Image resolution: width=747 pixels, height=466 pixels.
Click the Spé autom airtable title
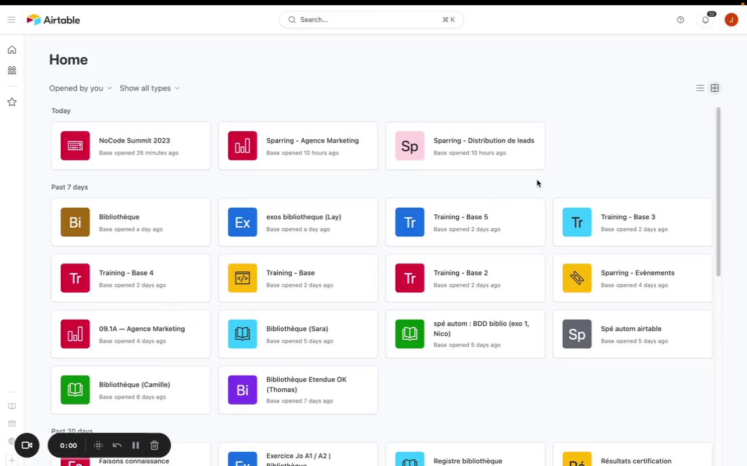(631, 329)
